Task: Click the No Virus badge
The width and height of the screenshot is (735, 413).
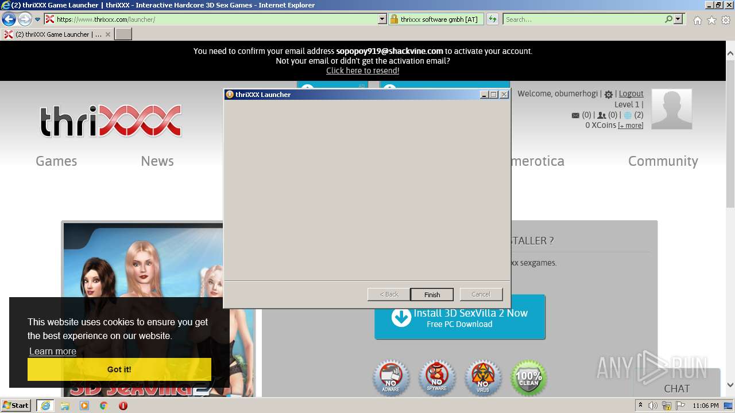Action: 483,378
